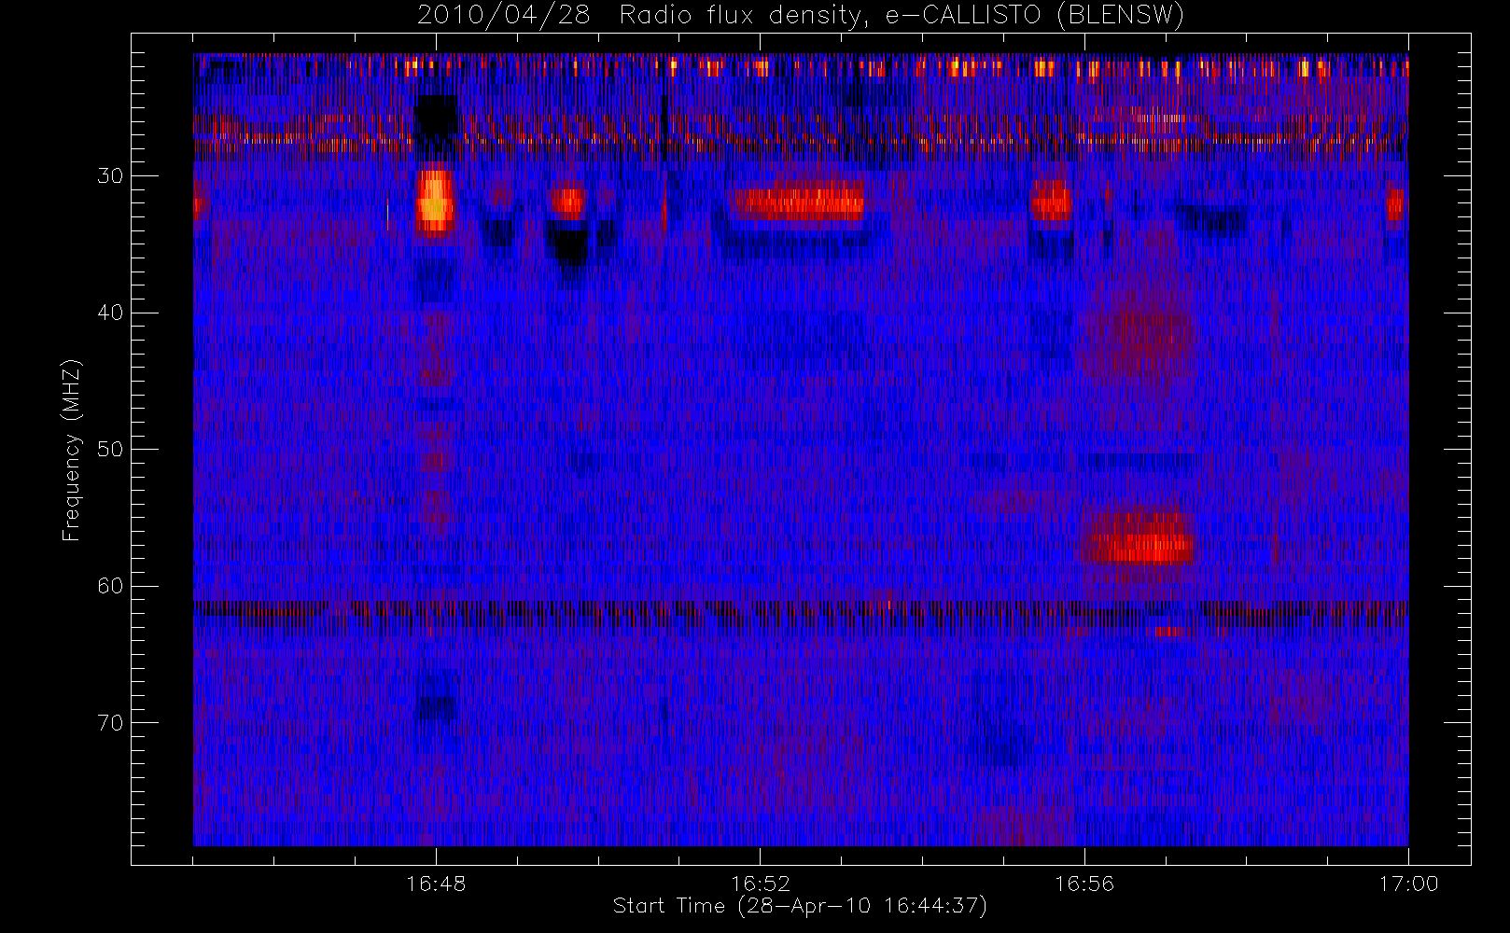The height and width of the screenshot is (933, 1510).
Task: Click the '60' frequency tick label
Action: (x=110, y=586)
